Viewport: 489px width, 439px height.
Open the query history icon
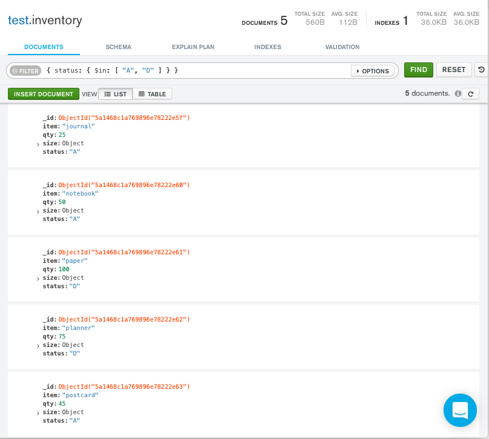pyautogui.click(x=482, y=70)
